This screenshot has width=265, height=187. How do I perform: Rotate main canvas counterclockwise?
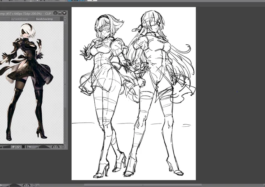(24, 185)
